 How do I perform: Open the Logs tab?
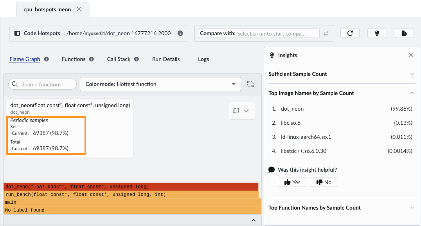(203, 59)
